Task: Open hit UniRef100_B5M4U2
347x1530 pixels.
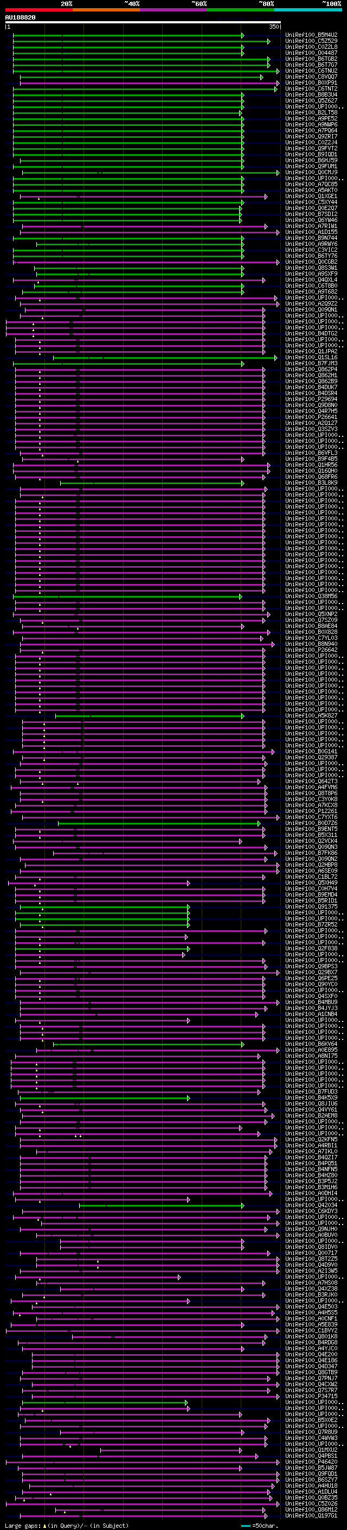Action: point(311,35)
